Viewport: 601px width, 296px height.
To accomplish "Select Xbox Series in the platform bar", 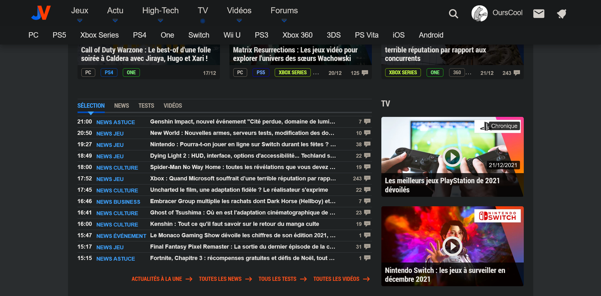I will [x=99, y=35].
